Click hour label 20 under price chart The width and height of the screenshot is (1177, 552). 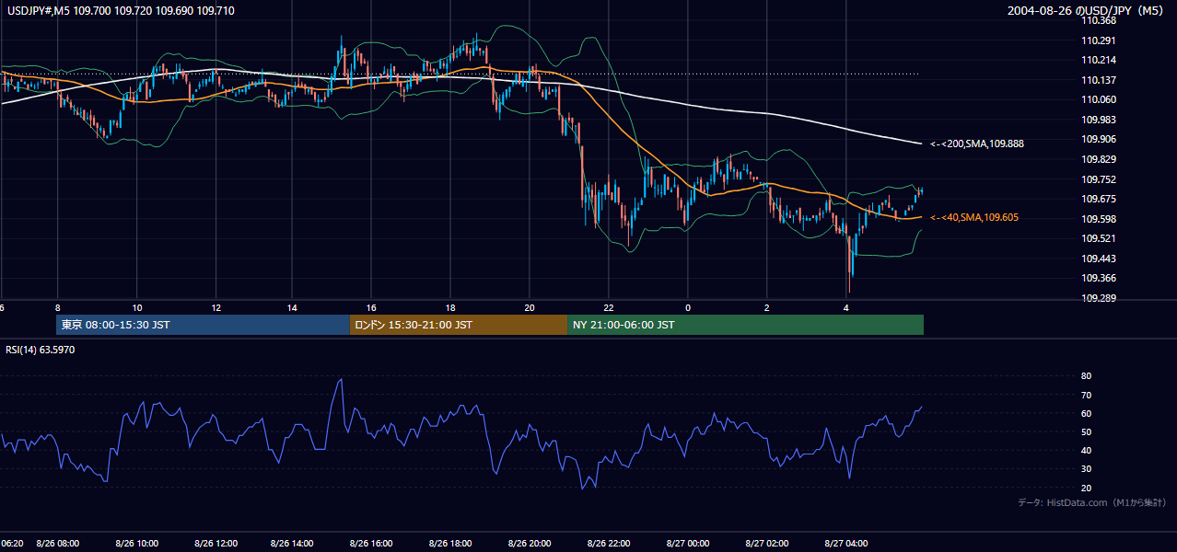coord(529,307)
